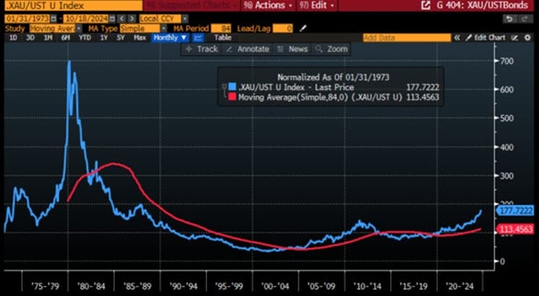Image resolution: width=539 pixels, height=296 pixels.
Task: Toggle the legend tree expand box
Action: pos(224,87)
